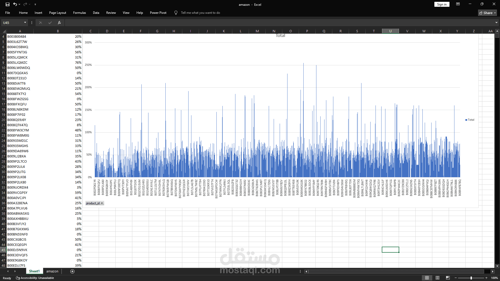Switch to Normal view in status bar
This screenshot has width=500, height=281.
point(427,278)
